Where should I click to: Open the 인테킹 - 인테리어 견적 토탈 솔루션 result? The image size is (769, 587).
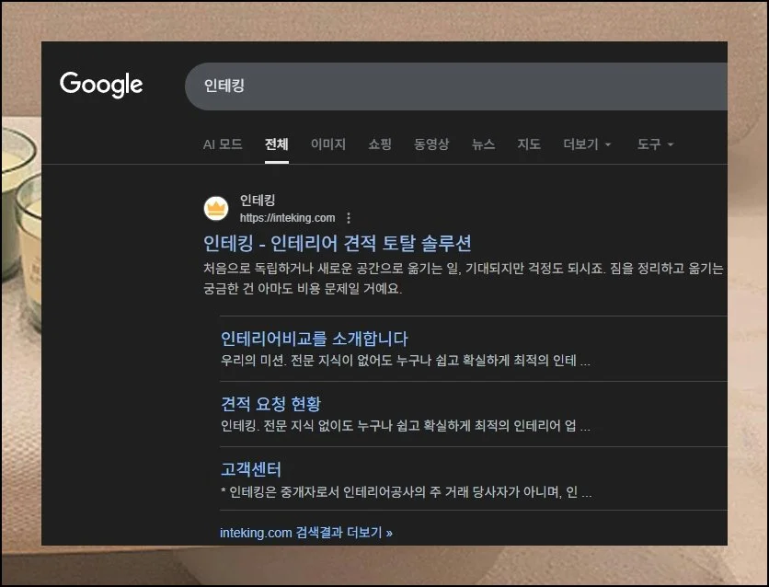click(337, 244)
